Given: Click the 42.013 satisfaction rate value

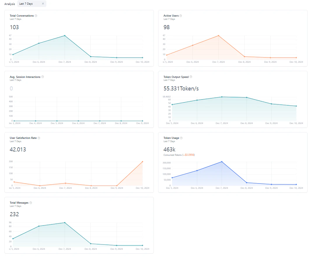Looking at the screenshot, I should coord(18,150).
